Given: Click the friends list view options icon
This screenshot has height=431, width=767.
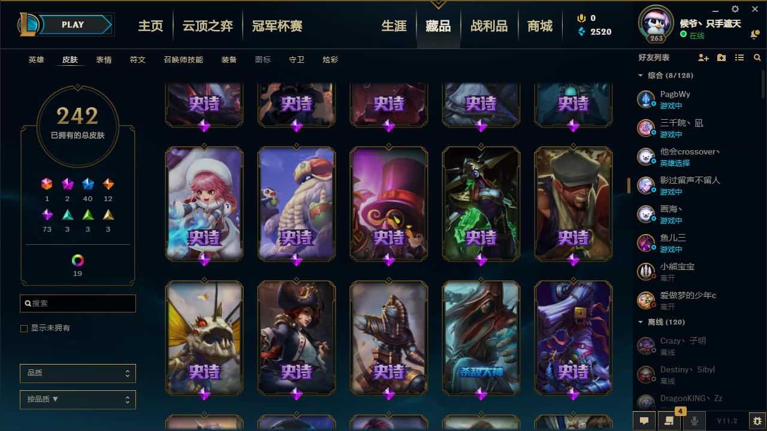Looking at the screenshot, I should click(x=739, y=57).
